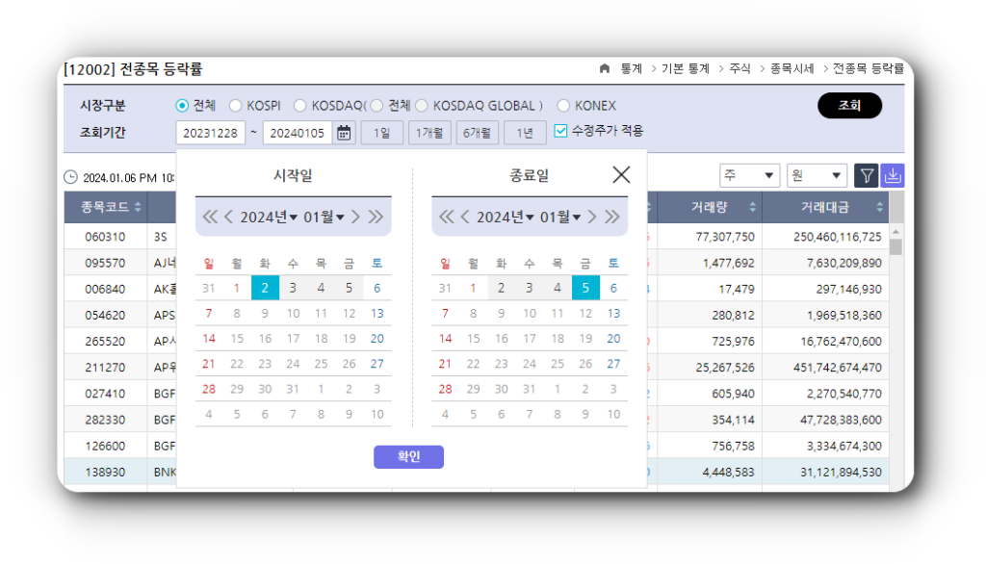This screenshot has width=986, height=564.
Task: Open end calendar month dropdown 01월
Action: [560, 217]
